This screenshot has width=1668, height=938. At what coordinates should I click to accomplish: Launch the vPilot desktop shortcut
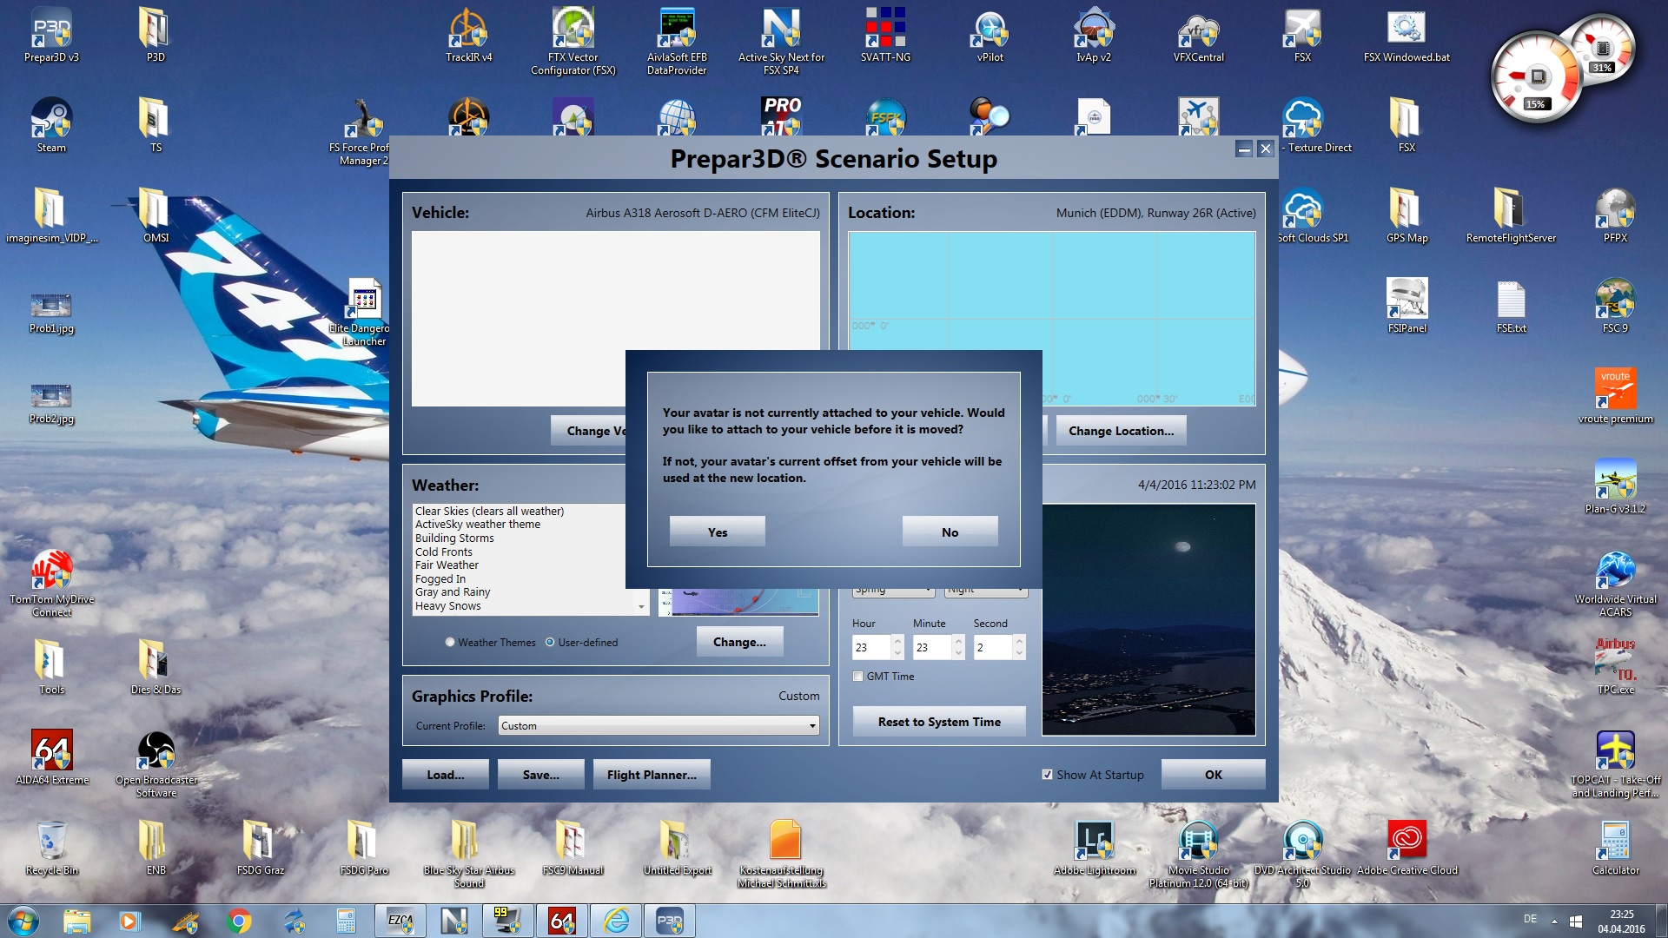pos(990,35)
